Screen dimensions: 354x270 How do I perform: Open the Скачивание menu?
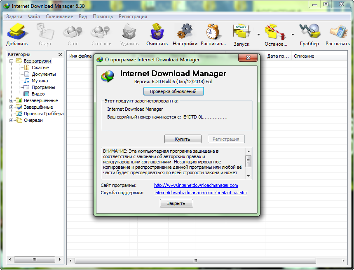[x=59, y=16]
